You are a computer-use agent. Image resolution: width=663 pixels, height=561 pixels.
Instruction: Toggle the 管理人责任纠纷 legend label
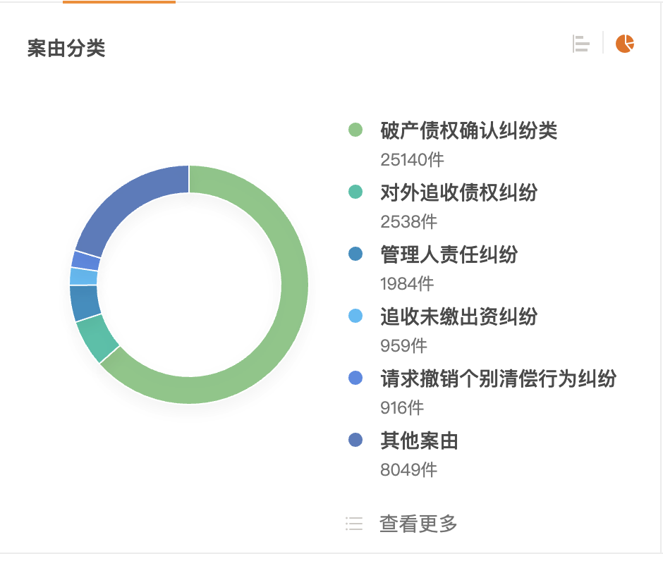[x=449, y=254]
